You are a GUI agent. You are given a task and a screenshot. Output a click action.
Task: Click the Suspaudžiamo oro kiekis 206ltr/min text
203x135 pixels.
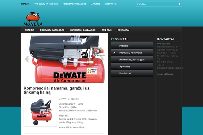(x=78, y=111)
